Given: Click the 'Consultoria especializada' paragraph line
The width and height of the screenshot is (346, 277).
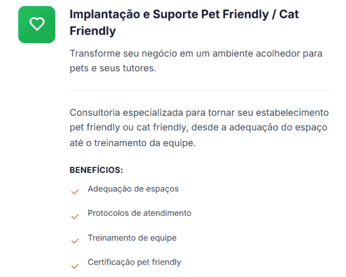Looking at the screenshot, I should [x=199, y=112].
